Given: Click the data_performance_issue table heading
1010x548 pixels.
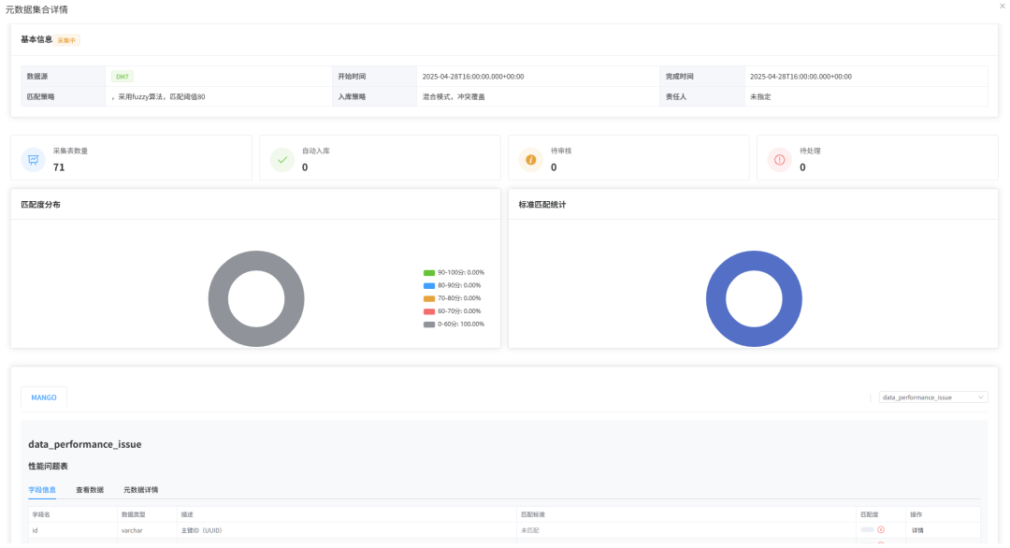Looking at the screenshot, I should [x=84, y=444].
